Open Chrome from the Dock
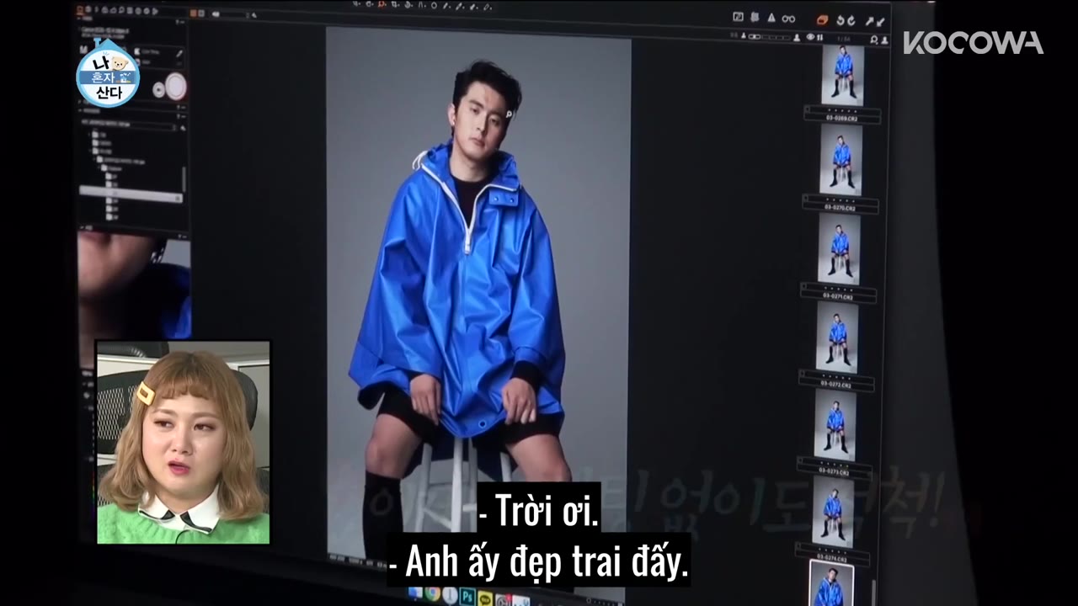This screenshot has width=1078, height=606. (433, 593)
